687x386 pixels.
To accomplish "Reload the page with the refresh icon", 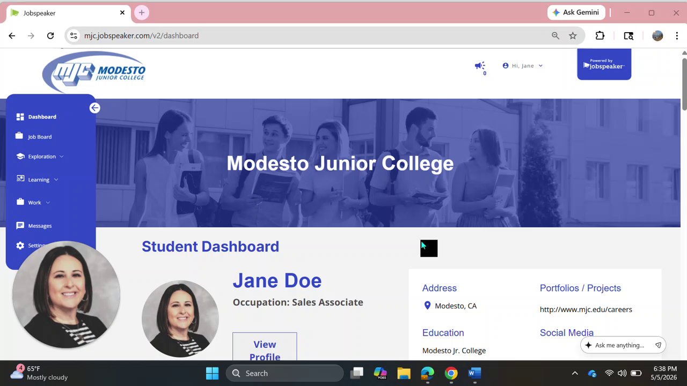I will tap(50, 35).
